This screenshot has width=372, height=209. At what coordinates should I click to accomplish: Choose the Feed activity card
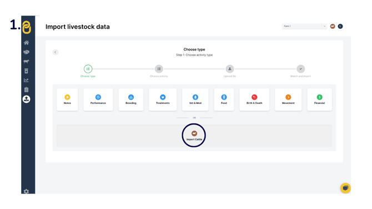coord(224,99)
